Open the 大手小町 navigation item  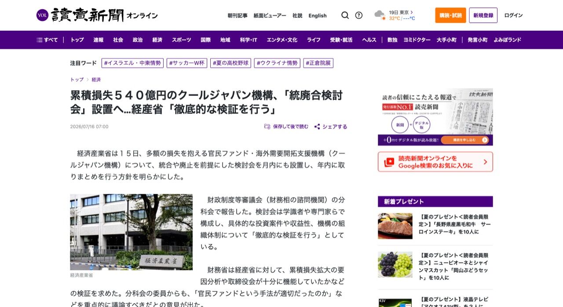(x=446, y=40)
